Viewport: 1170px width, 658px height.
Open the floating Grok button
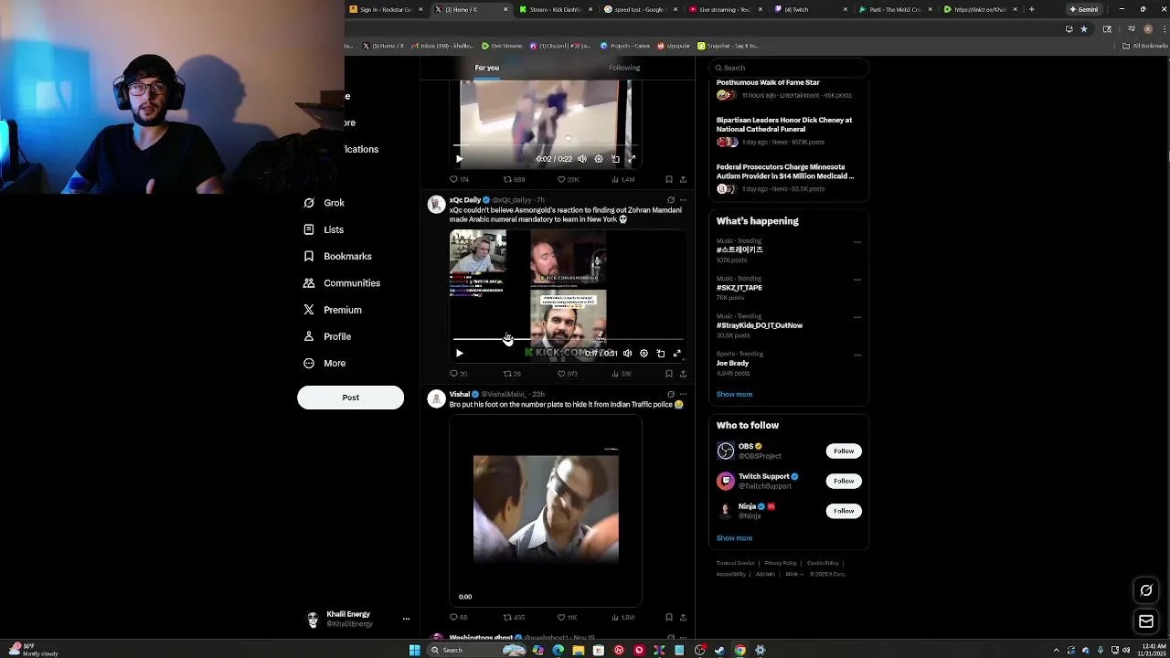1146,590
